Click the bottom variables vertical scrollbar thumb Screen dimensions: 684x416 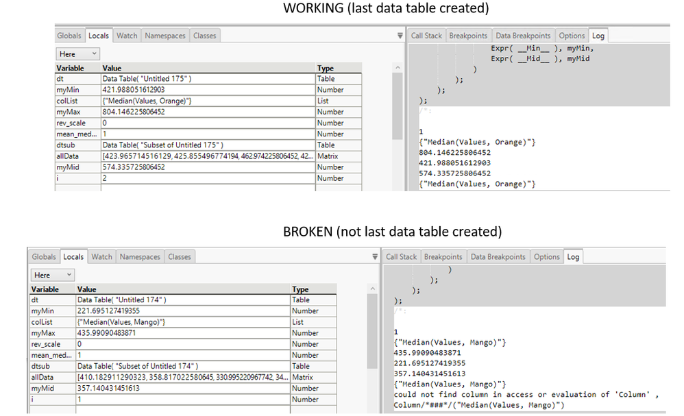(372, 332)
